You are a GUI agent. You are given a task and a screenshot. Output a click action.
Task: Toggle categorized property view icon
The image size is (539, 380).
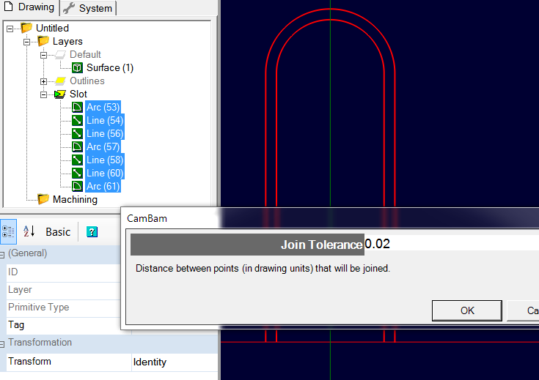click(x=8, y=231)
